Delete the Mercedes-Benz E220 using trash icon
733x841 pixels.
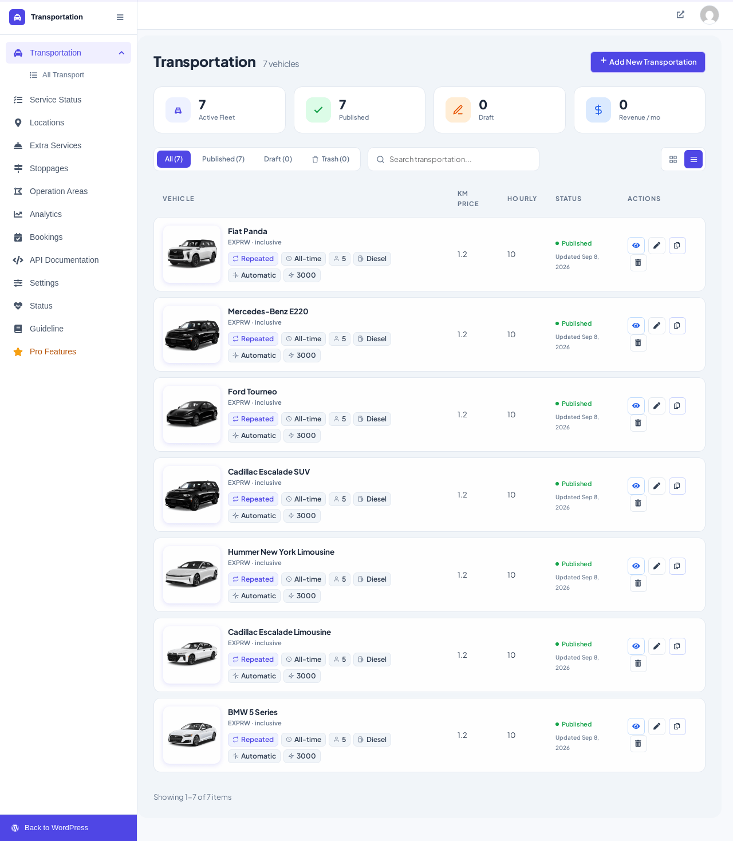638,343
